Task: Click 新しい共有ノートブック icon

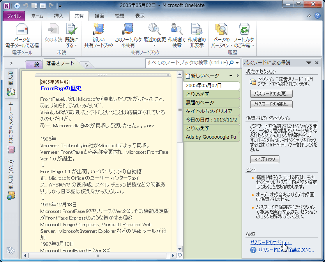Action: 98,29
